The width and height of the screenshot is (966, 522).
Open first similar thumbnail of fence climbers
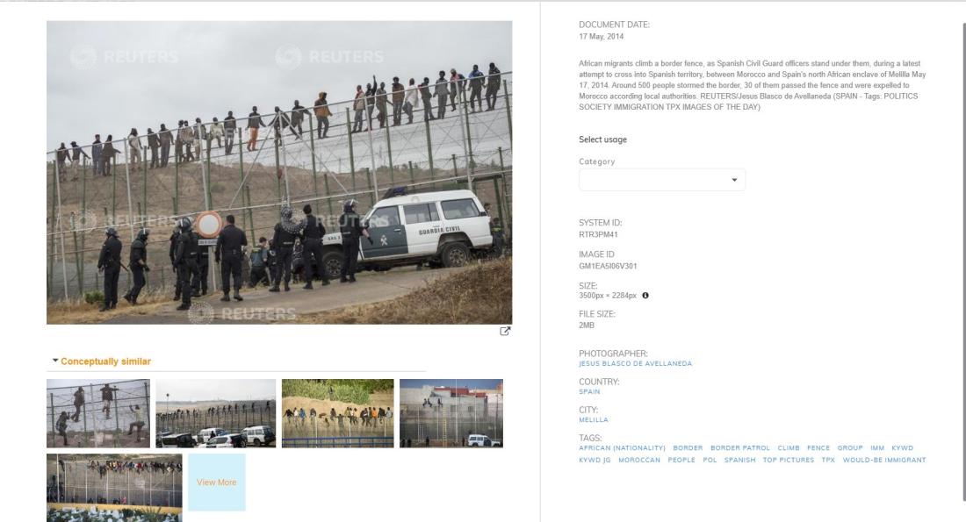pos(98,413)
